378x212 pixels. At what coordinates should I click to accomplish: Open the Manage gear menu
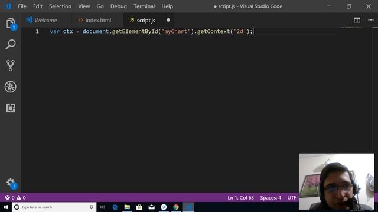[x=11, y=183]
